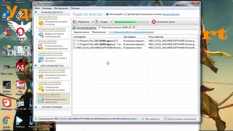Click 'В названии ключа' cell
233x131 pixels.
tap(133, 48)
